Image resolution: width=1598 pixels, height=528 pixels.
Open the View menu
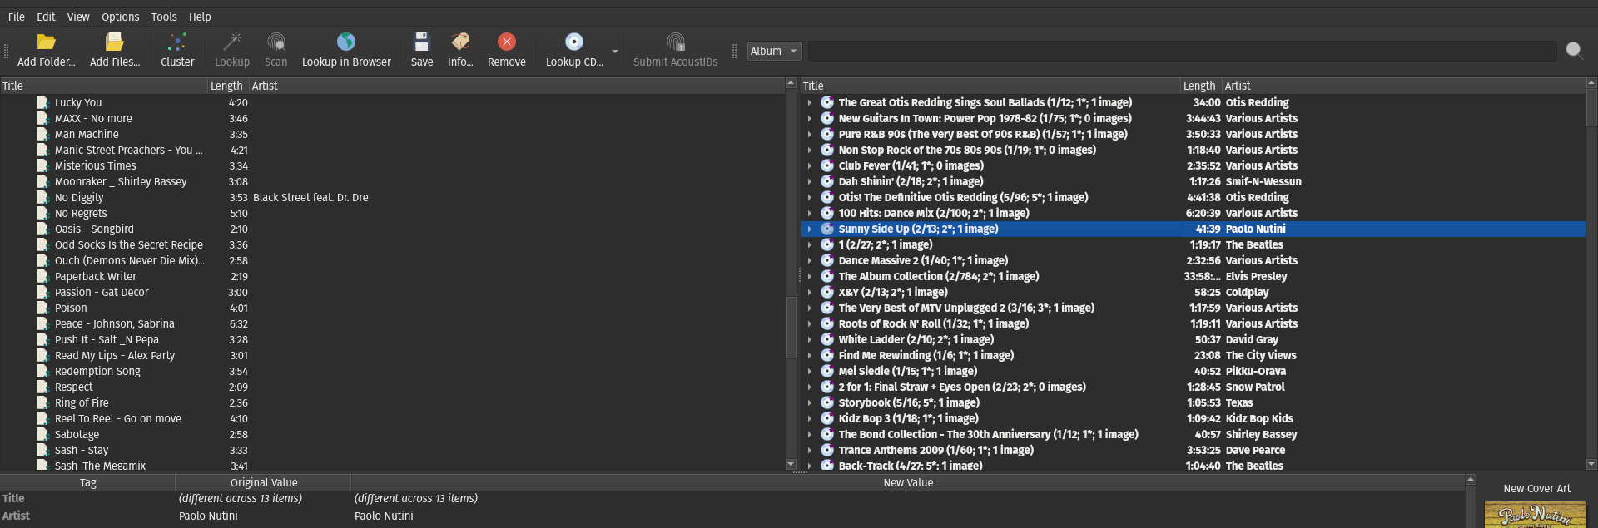(x=78, y=17)
